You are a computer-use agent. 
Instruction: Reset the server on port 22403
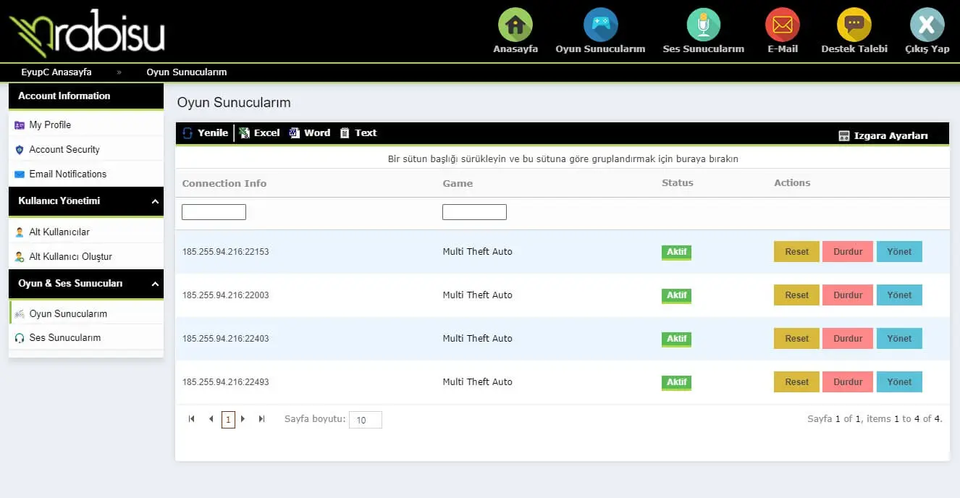point(796,339)
